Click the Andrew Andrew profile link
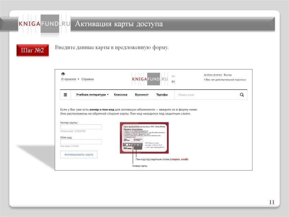 click(x=213, y=75)
